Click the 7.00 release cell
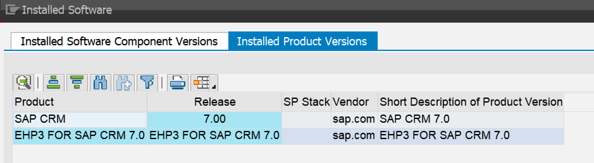Viewport: 594px width, 163px height. click(x=214, y=119)
